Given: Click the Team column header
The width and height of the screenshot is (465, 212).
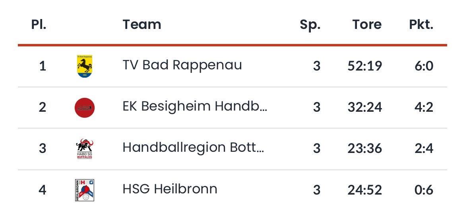Looking at the screenshot, I should [141, 25].
